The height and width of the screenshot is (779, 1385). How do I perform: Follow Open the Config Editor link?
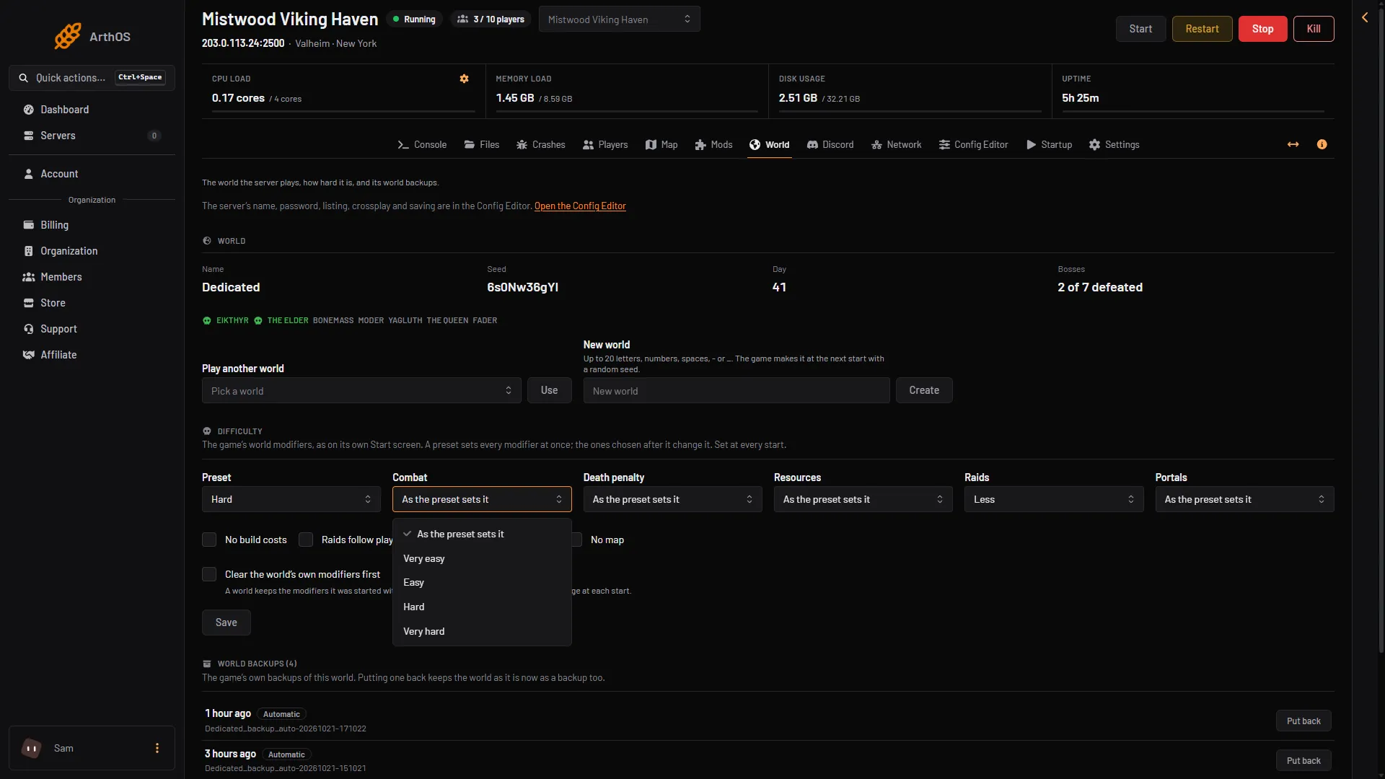pos(580,206)
